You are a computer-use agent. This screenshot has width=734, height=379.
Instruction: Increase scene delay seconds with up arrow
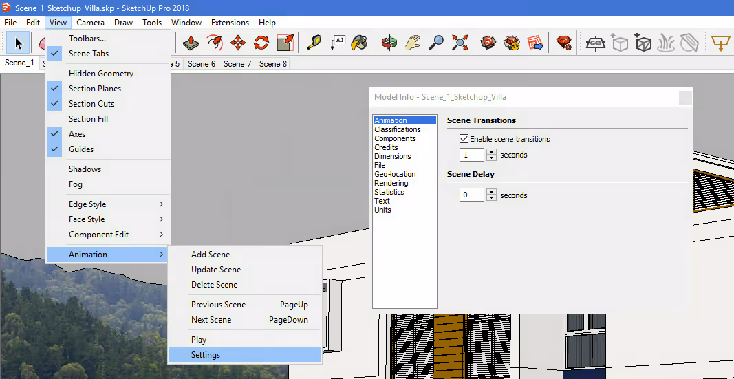[491, 192]
